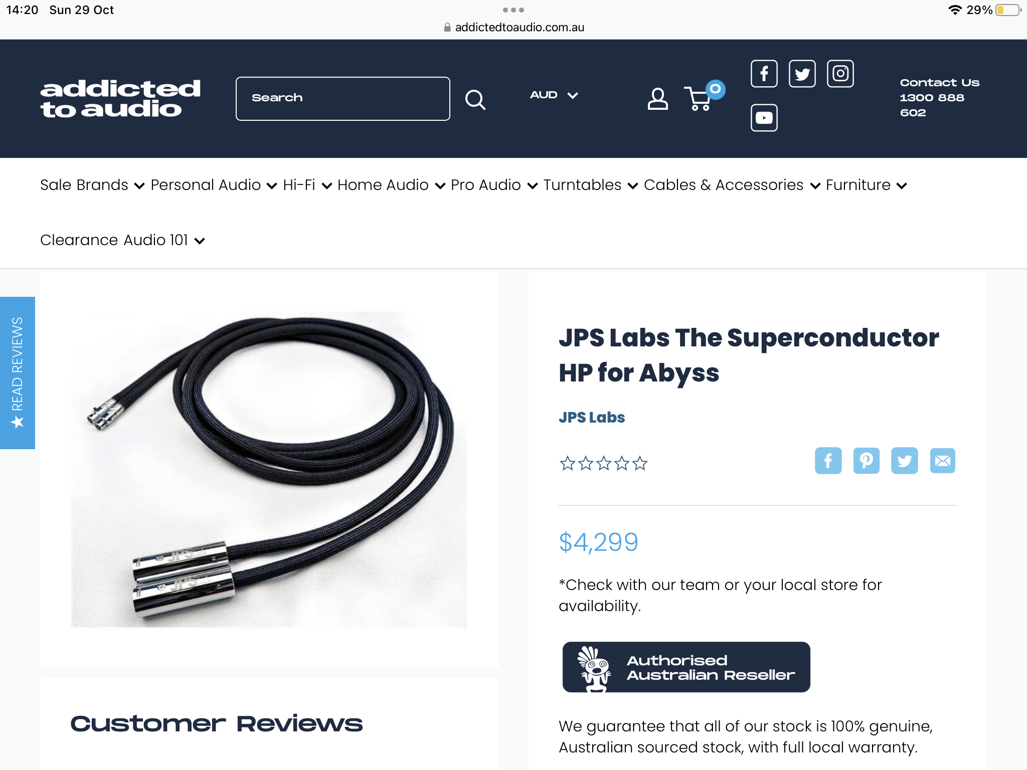Expand the Personal Audio menu
Image resolution: width=1027 pixels, height=770 pixels.
tap(214, 185)
